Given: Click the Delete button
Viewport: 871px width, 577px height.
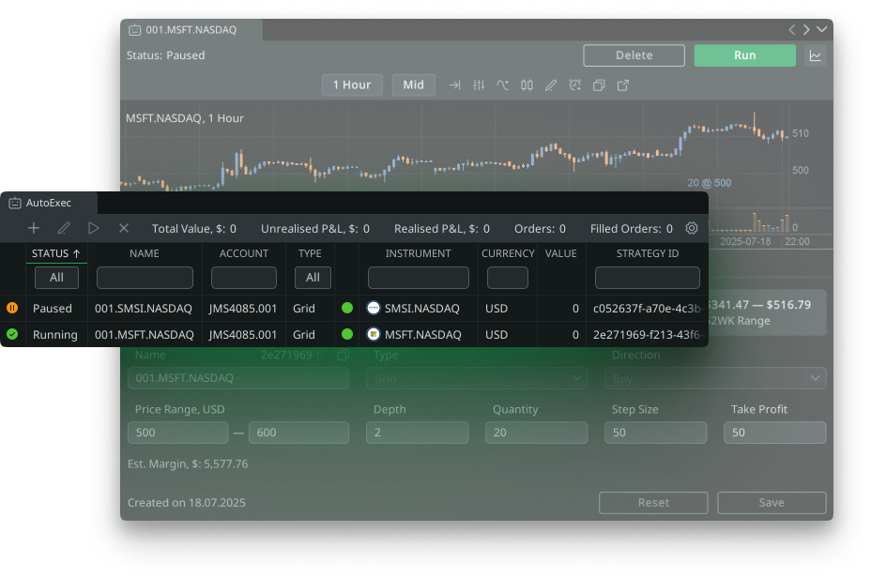Looking at the screenshot, I should tap(634, 55).
